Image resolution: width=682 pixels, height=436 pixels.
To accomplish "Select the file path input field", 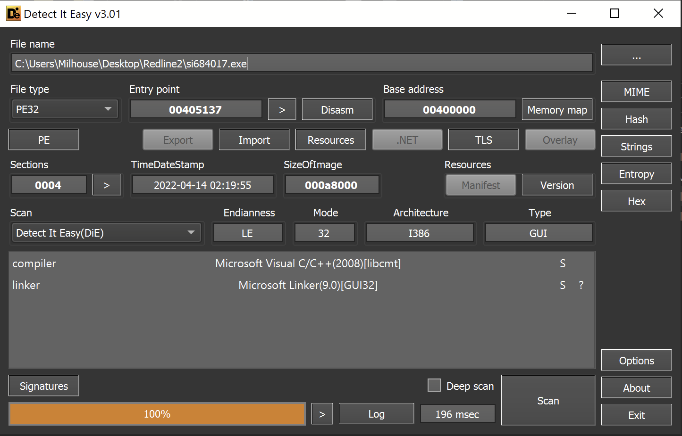I will pyautogui.click(x=302, y=63).
